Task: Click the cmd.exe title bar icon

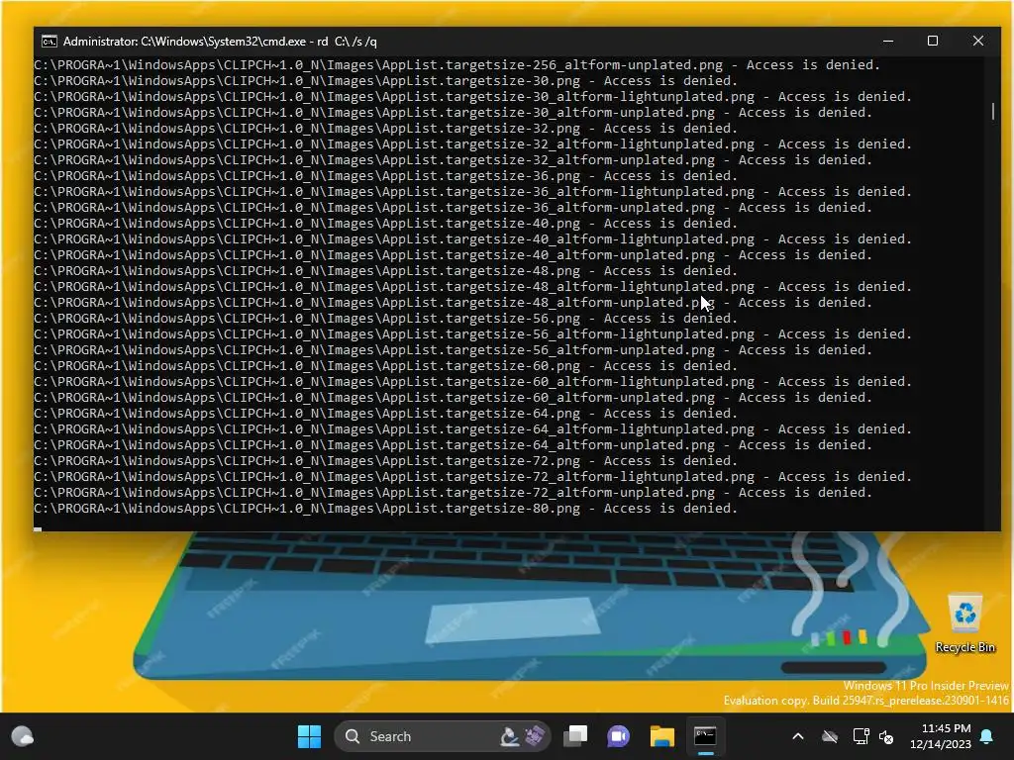Action: [50, 42]
